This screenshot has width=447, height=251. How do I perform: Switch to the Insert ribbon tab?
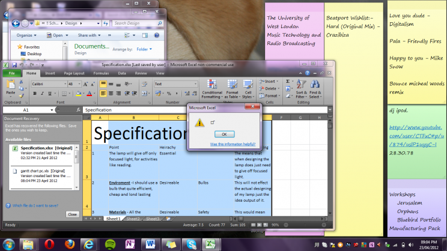click(50, 73)
